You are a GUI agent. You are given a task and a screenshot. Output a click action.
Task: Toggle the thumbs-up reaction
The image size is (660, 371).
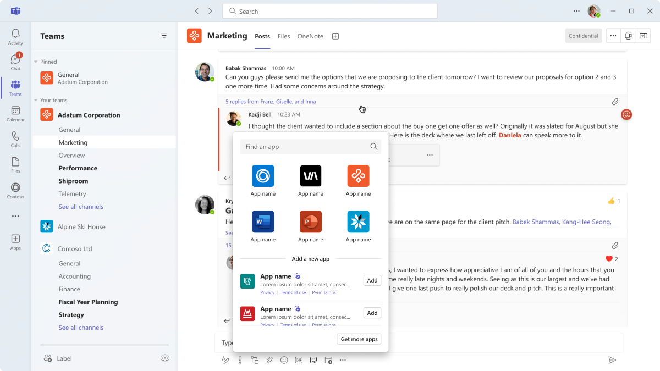[x=614, y=201]
